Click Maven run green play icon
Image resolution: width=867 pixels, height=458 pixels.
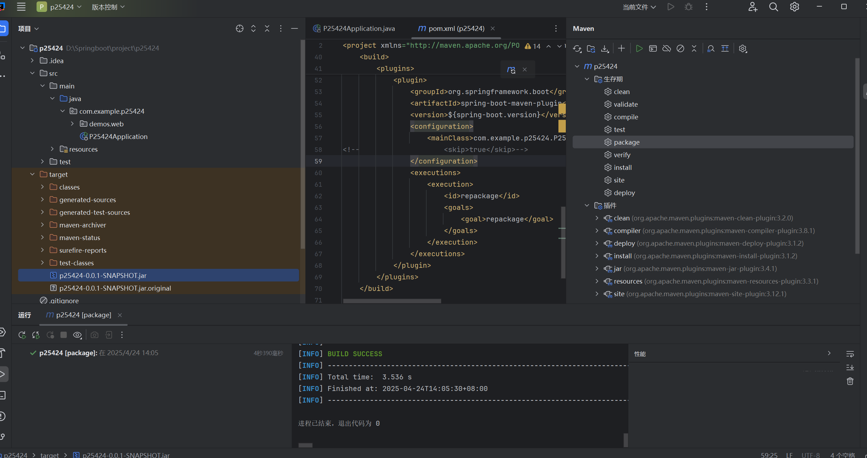tap(639, 49)
